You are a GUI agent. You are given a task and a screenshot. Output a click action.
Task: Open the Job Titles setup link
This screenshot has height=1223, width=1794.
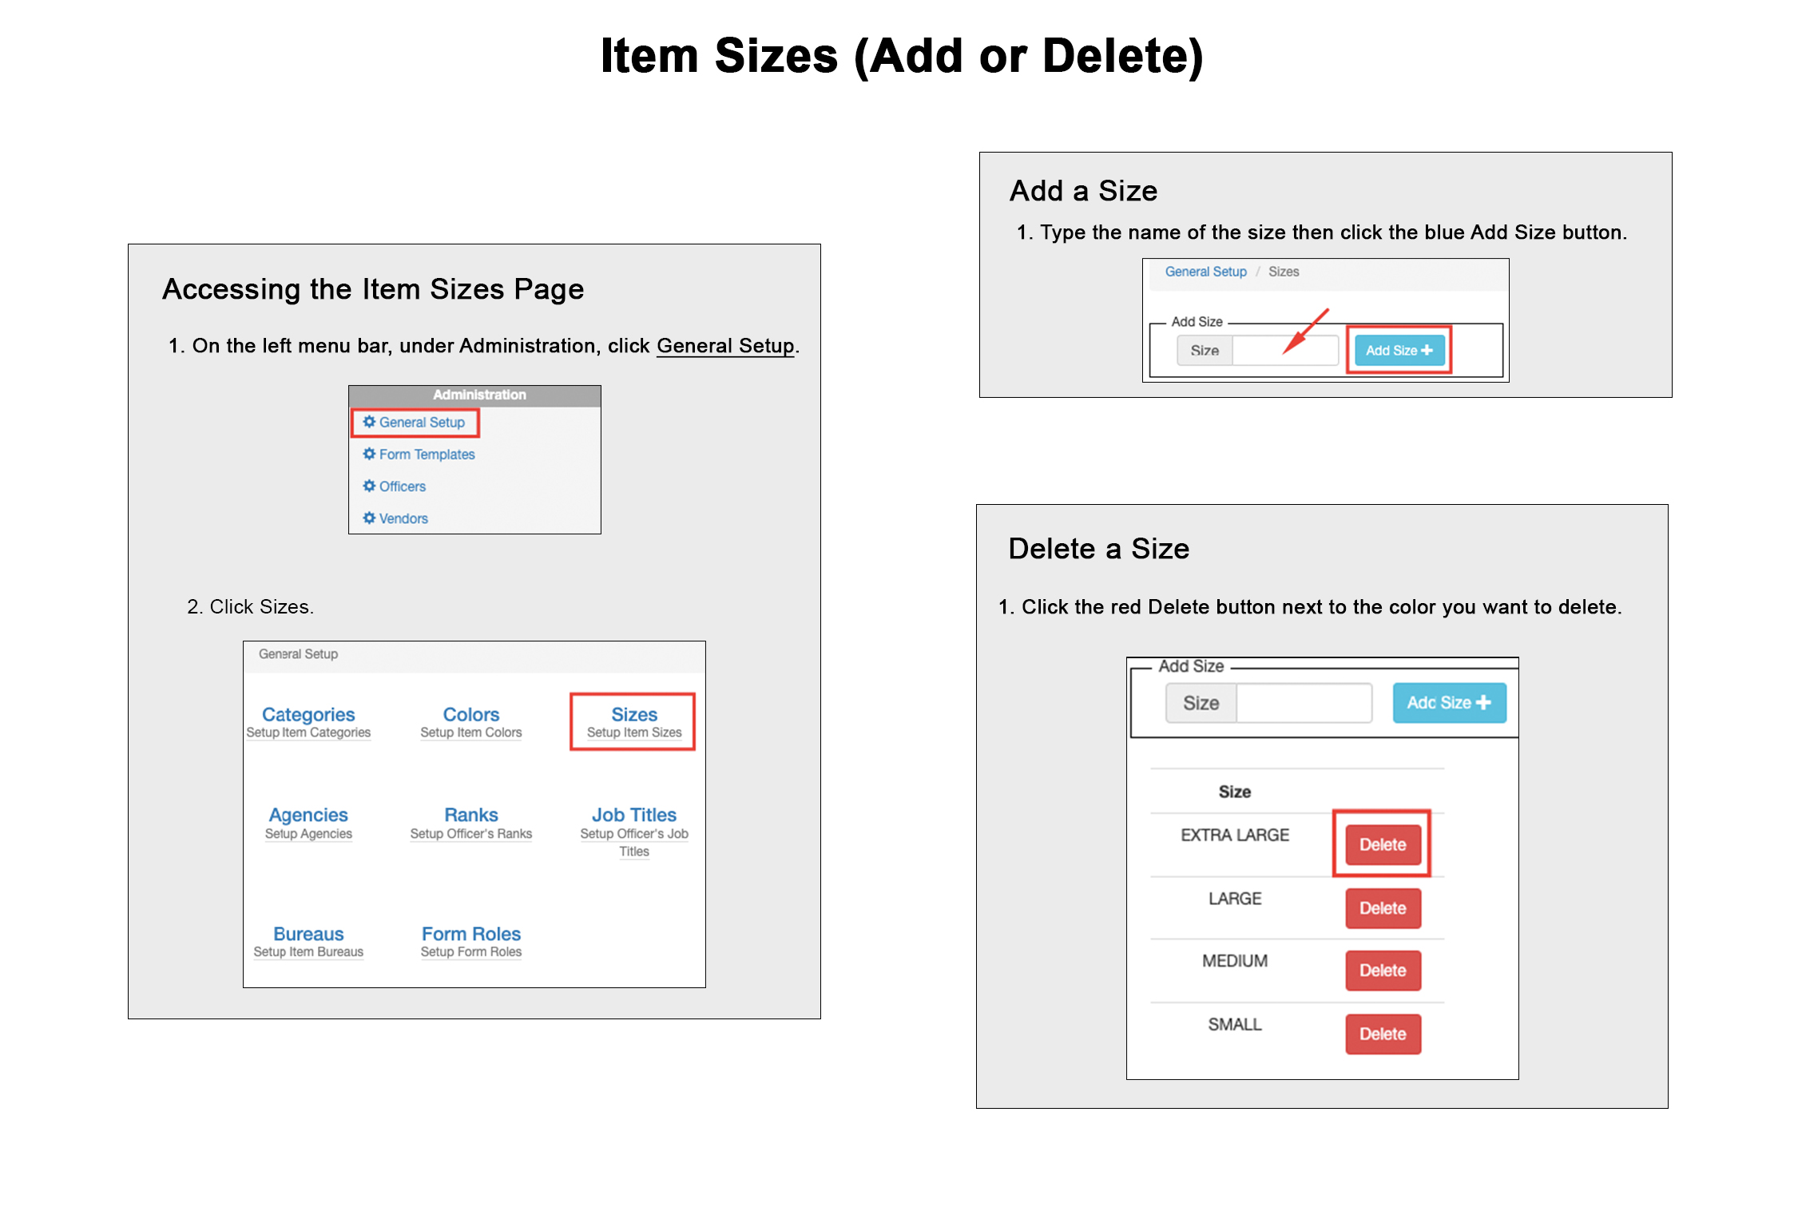pos(634,816)
